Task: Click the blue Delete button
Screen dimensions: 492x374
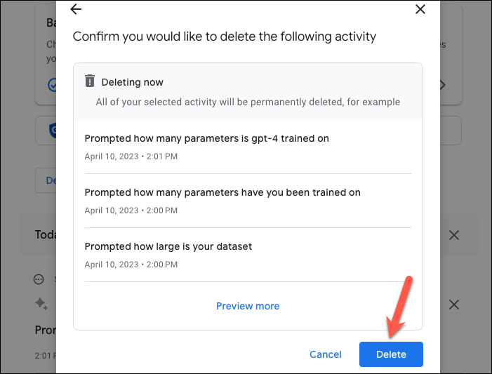Action: [x=391, y=354]
